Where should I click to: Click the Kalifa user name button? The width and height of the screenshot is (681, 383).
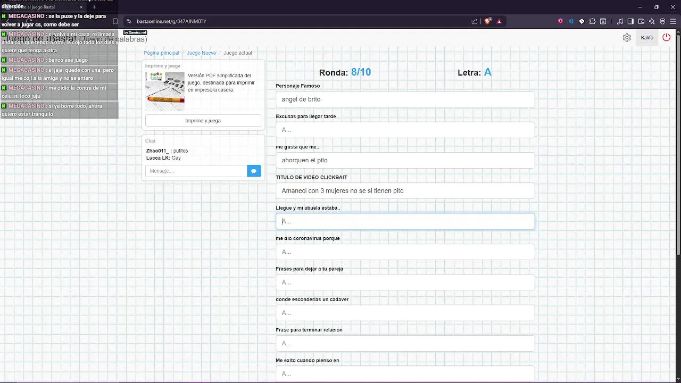coord(647,38)
